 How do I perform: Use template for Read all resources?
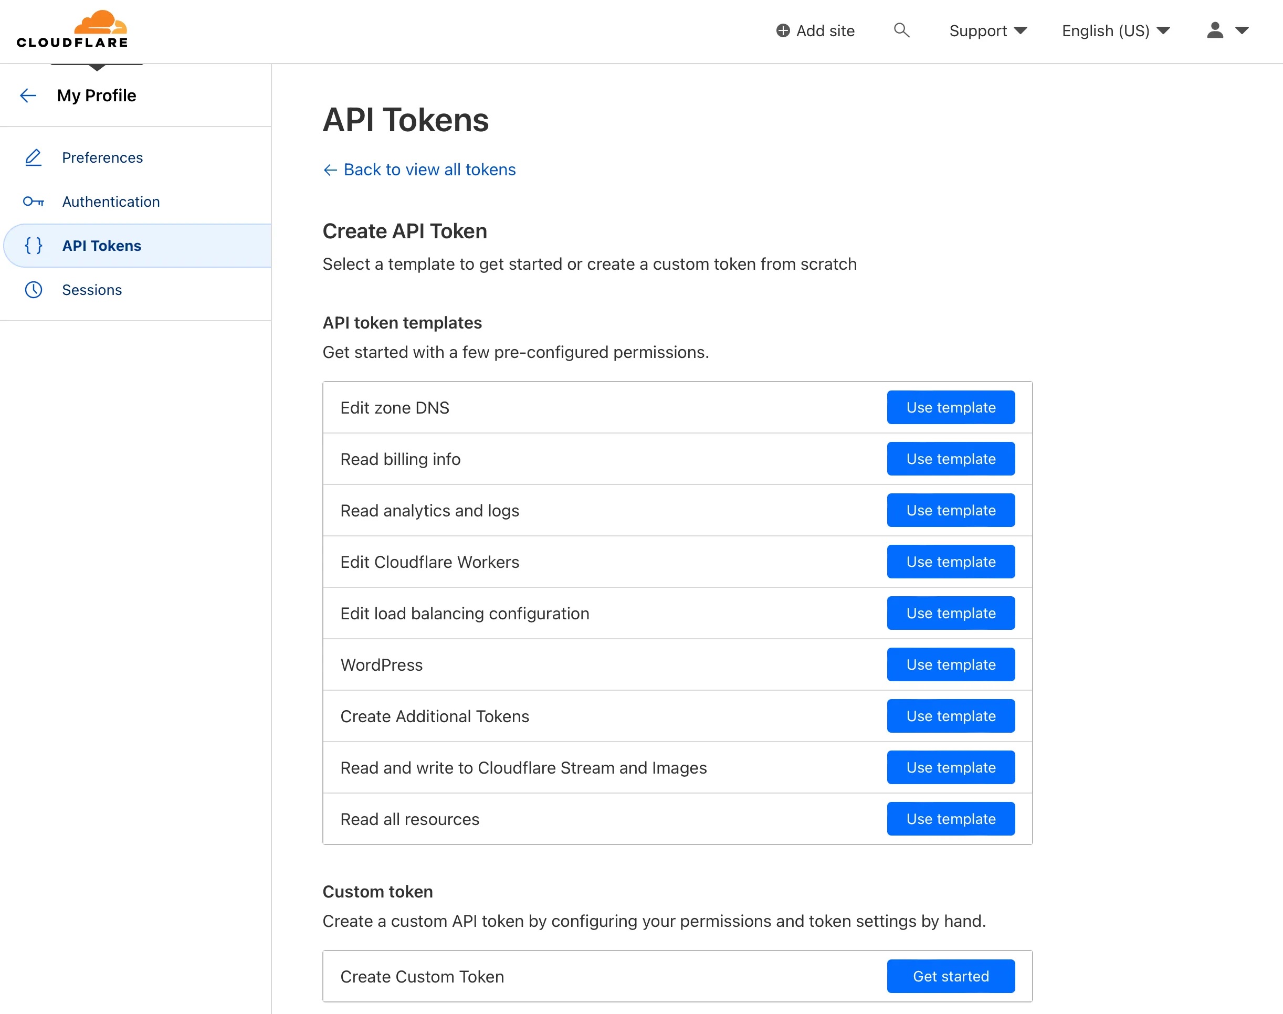(x=950, y=819)
